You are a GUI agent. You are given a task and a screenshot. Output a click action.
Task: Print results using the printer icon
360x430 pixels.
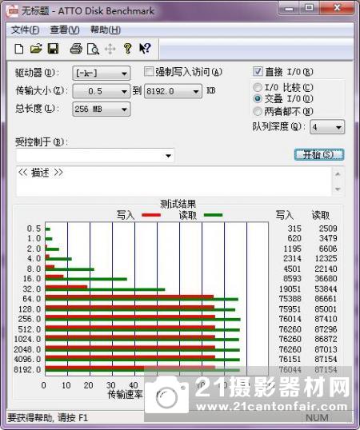76,49
